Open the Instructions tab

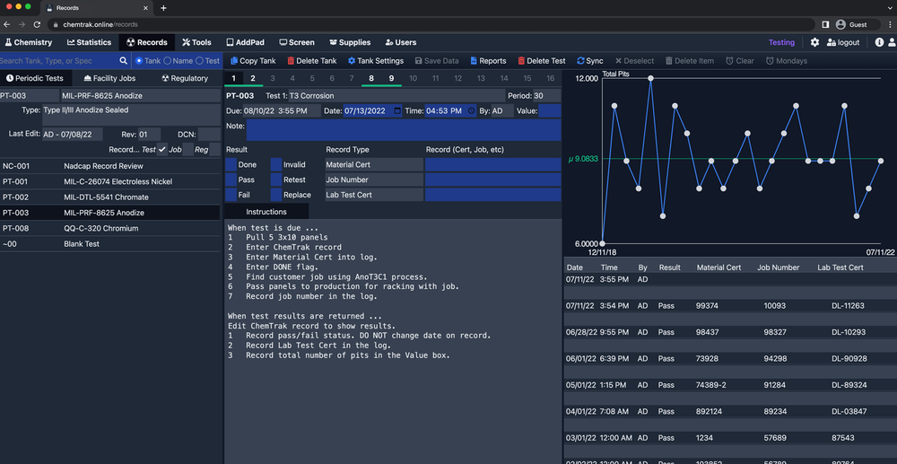coord(266,212)
